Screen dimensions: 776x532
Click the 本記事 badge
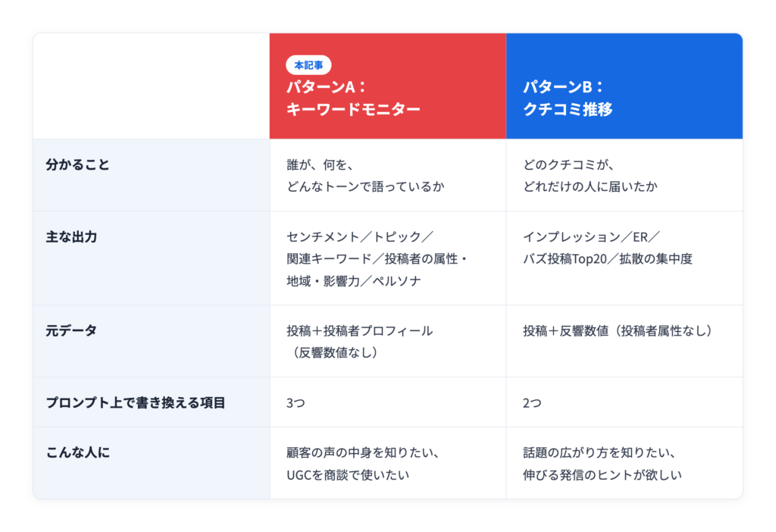point(308,65)
